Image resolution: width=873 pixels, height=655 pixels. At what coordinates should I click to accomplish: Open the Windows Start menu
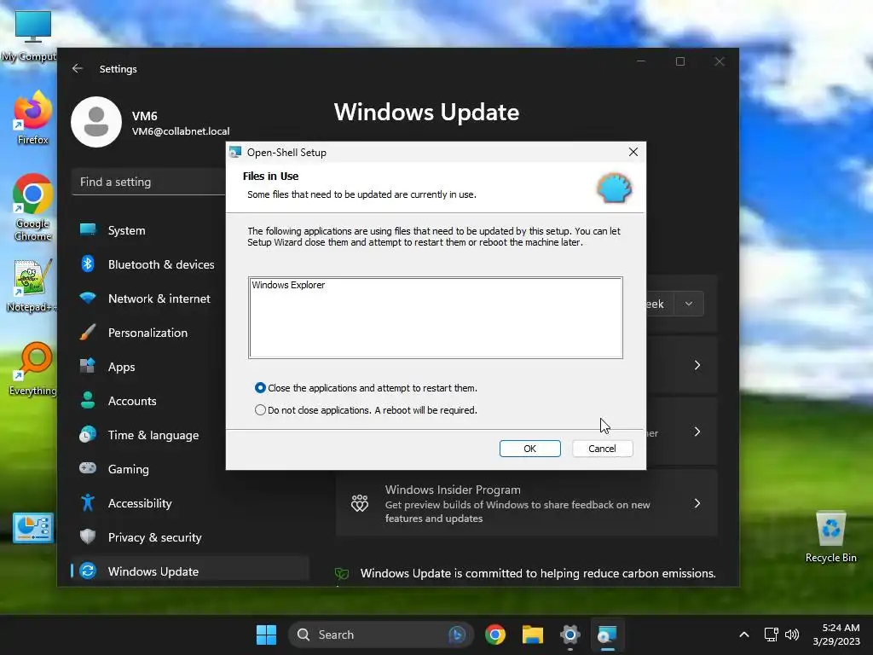pyautogui.click(x=266, y=635)
